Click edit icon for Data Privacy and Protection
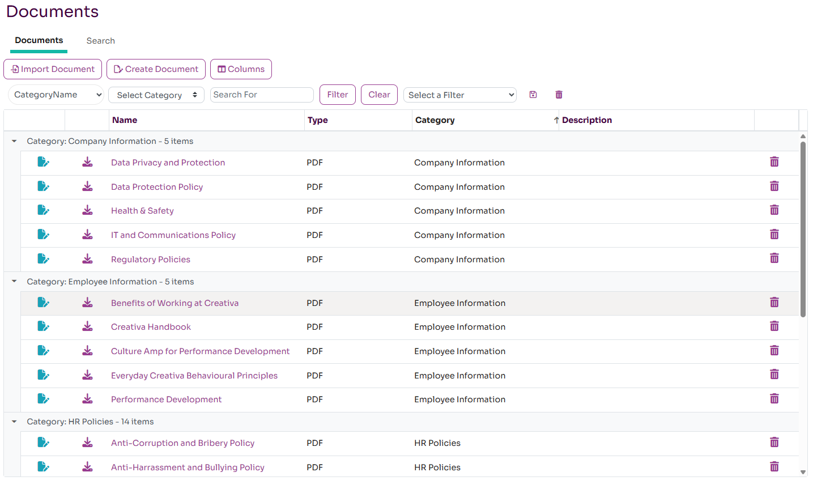813x485 pixels. [x=43, y=163]
